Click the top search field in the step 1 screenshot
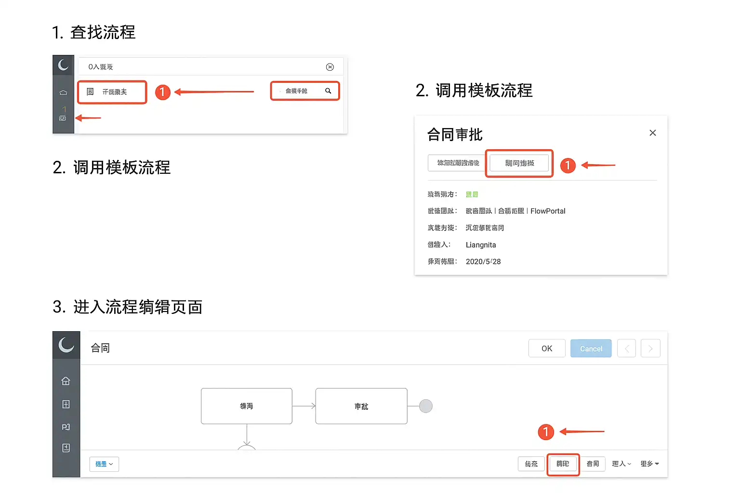 point(211,67)
